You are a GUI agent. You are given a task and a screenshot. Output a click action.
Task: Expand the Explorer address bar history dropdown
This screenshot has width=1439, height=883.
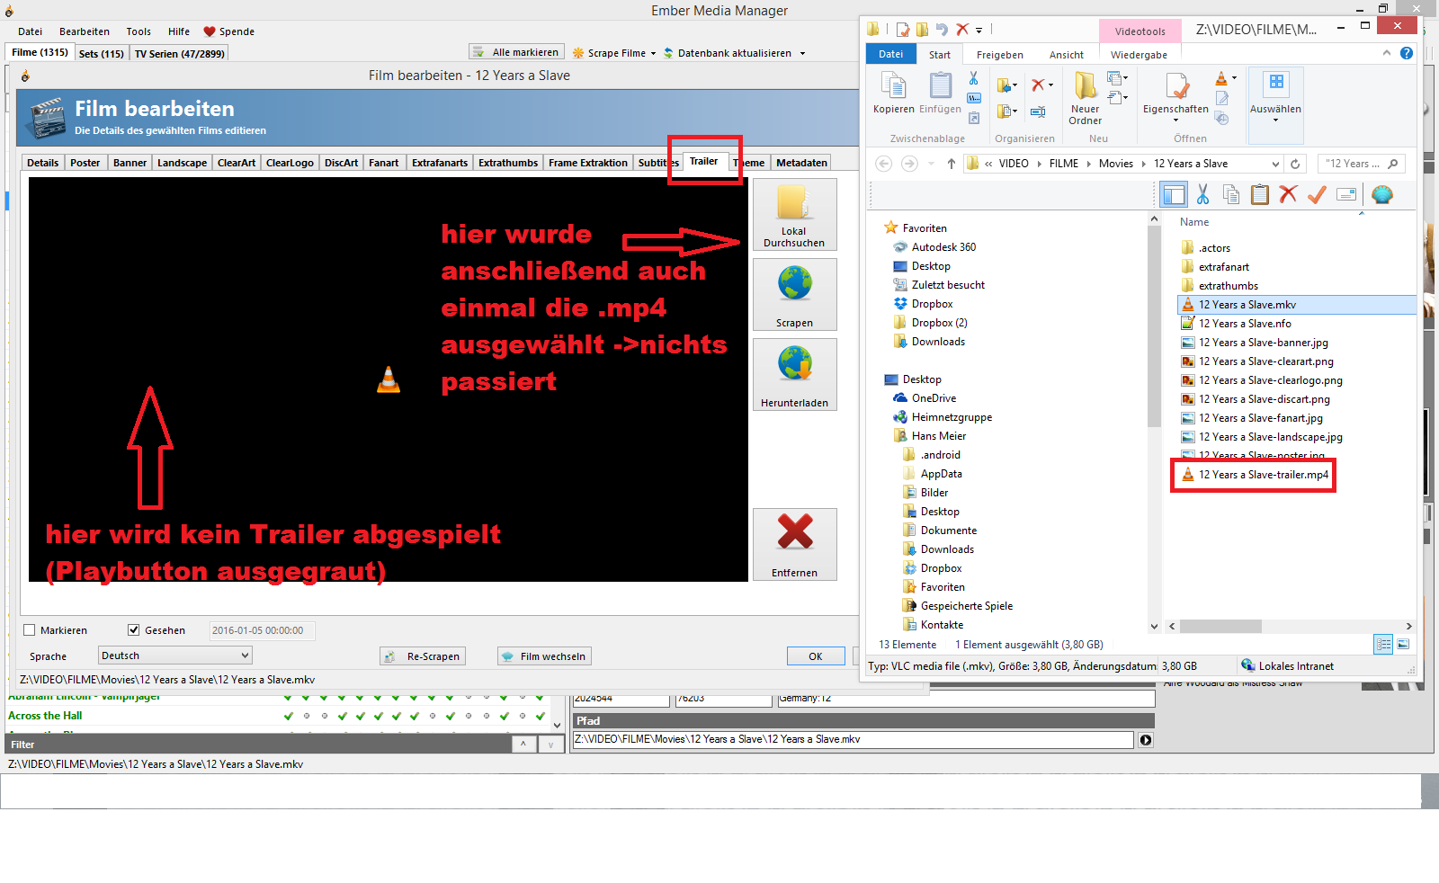click(x=1275, y=164)
